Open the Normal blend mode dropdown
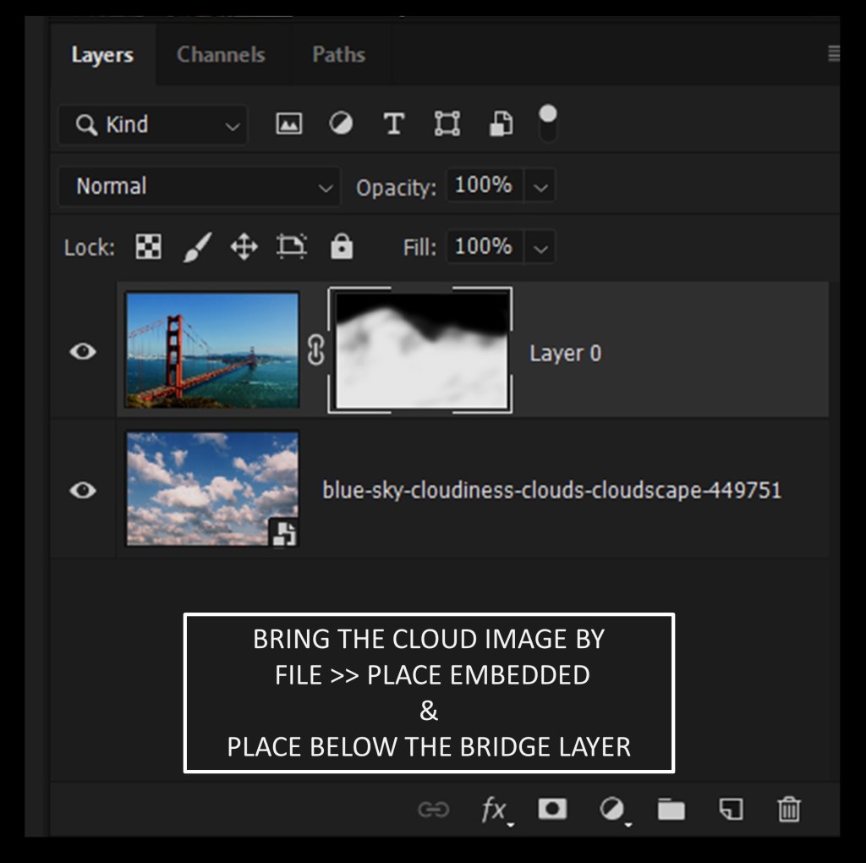866x863 pixels. point(200,187)
